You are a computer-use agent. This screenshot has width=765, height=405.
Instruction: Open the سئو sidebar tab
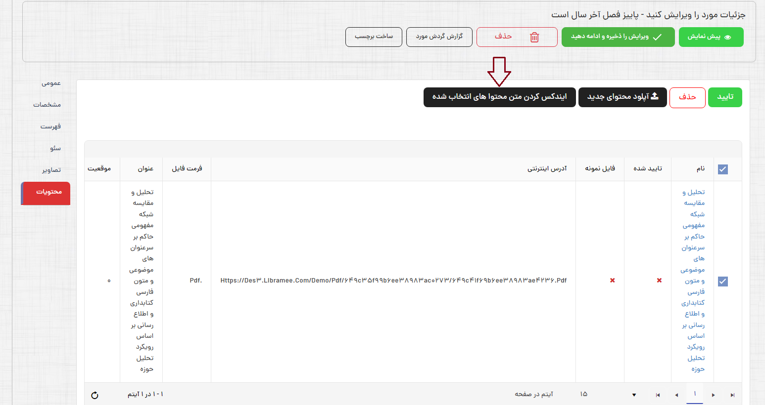pos(55,149)
